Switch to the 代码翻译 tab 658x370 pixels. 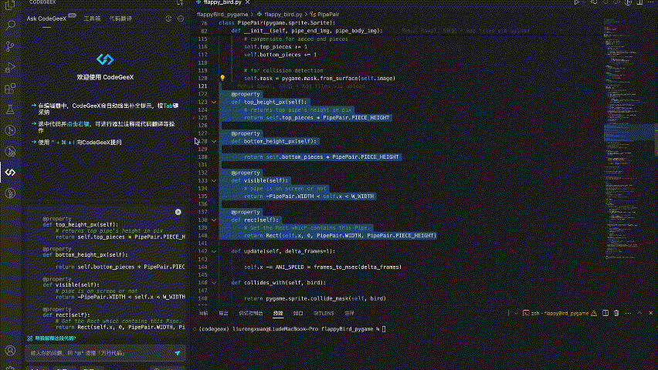tap(120, 18)
